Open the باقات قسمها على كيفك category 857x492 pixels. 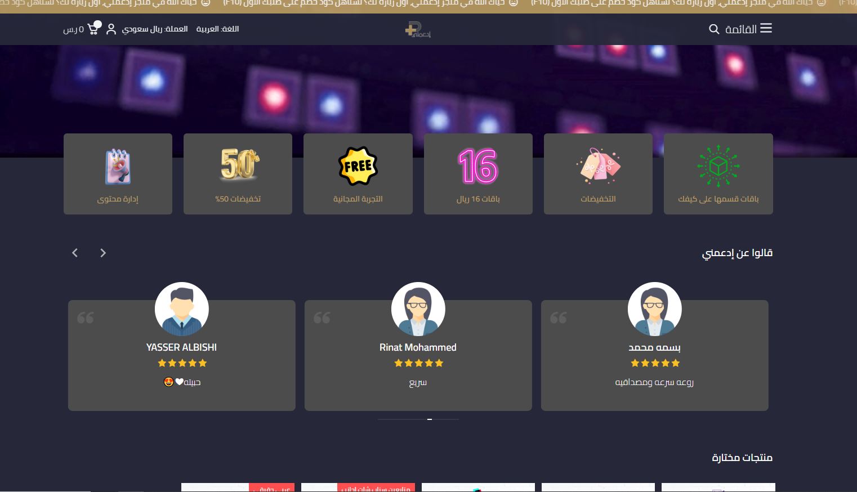pyautogui.click(x=718, y=174)
